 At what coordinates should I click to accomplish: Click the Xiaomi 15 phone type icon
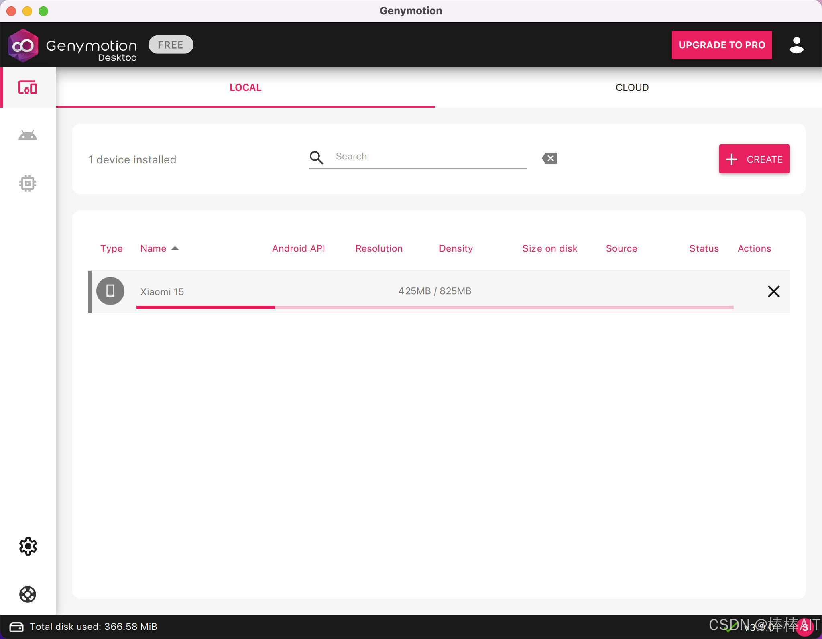point(110,291)
